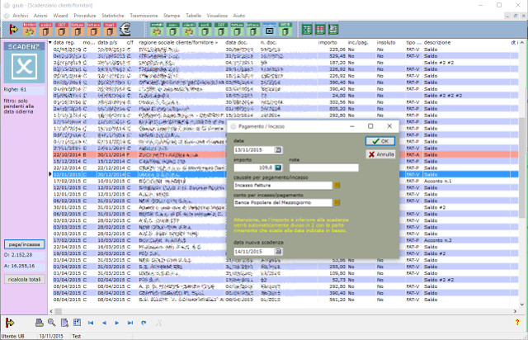Jump to first record with navigation arrow
The image size is (528, 340).
tap(91, 322)
